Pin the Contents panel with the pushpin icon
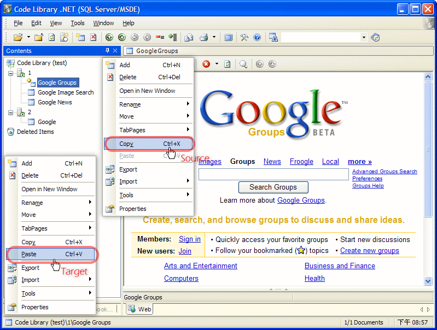437x330 pixels. point(107,51)
